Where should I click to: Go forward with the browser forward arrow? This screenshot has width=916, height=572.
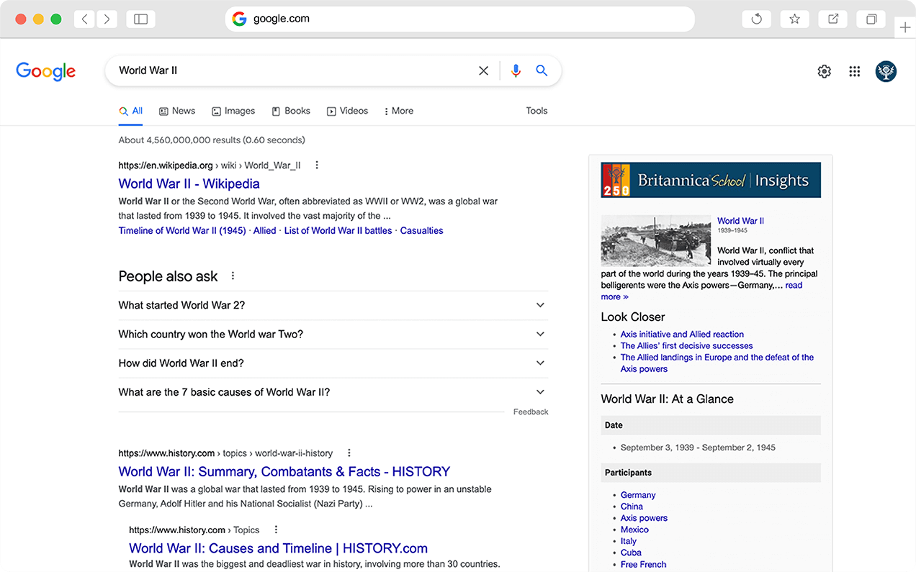click(x=107, y=19)
